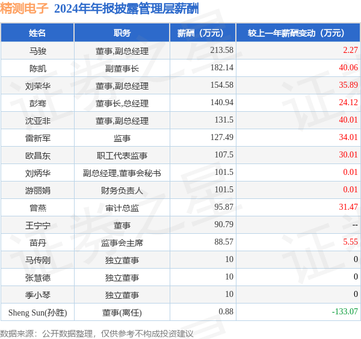Click the salary value 107.5
This screenshot has height=339, width=361.
(224, 155)
